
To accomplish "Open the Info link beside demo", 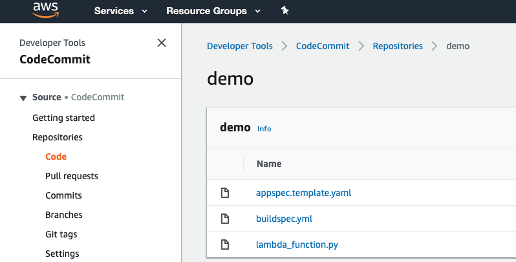I will pyautogui.click(x=264, y=129).
